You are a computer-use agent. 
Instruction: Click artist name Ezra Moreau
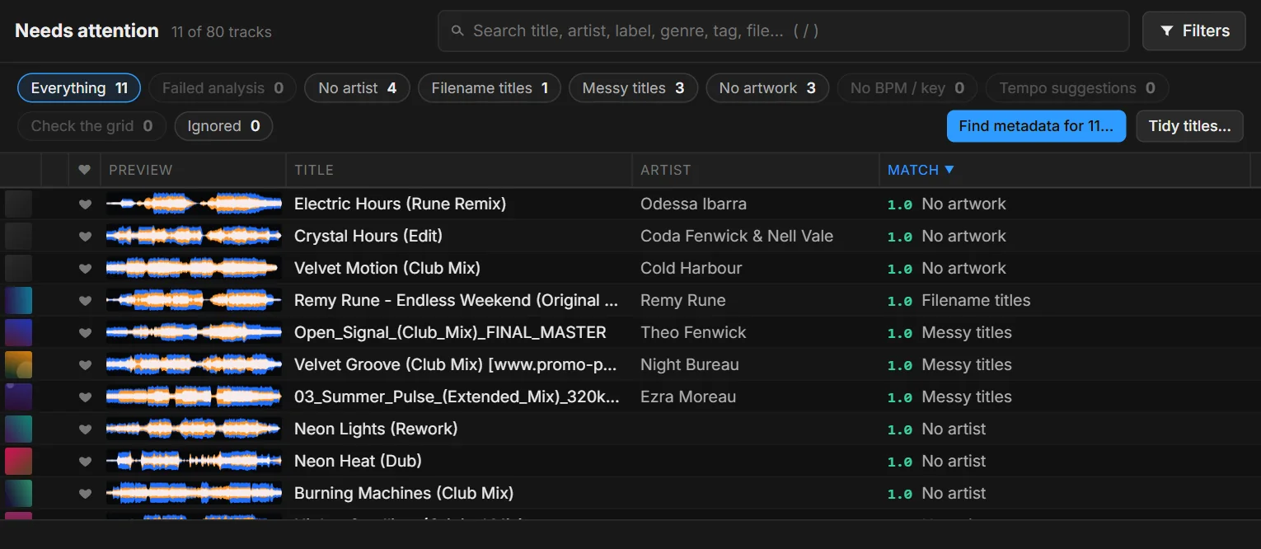coord(688,396)
